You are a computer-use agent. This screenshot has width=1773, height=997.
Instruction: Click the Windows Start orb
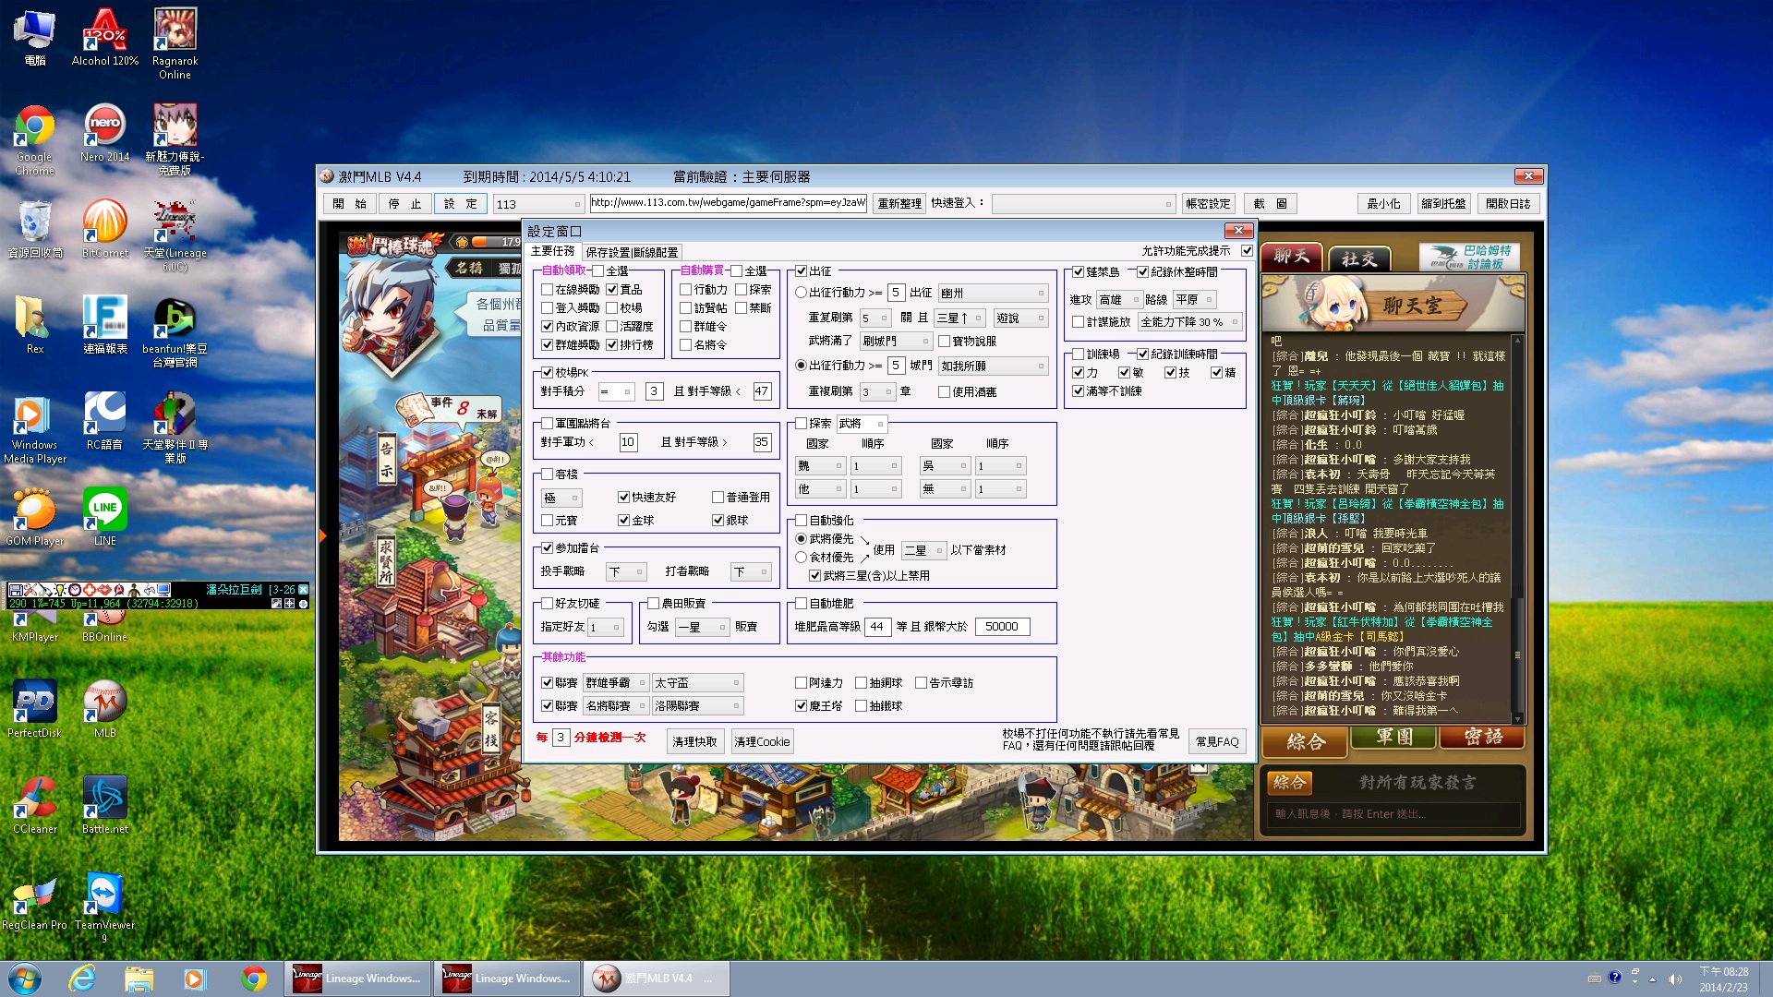pyautogui.click(x=25, y=979)
